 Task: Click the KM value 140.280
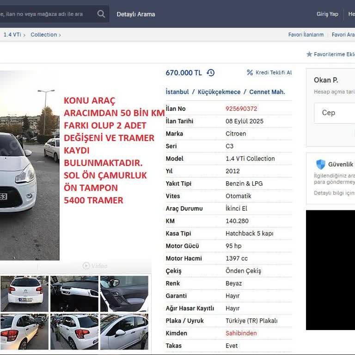(237, 221)
